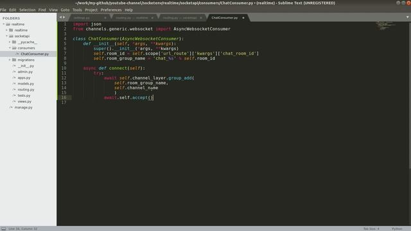Click the root realtime folder icon
This screenshot has height=231, width=411.
pyautogui.click(x=8, y=24)
